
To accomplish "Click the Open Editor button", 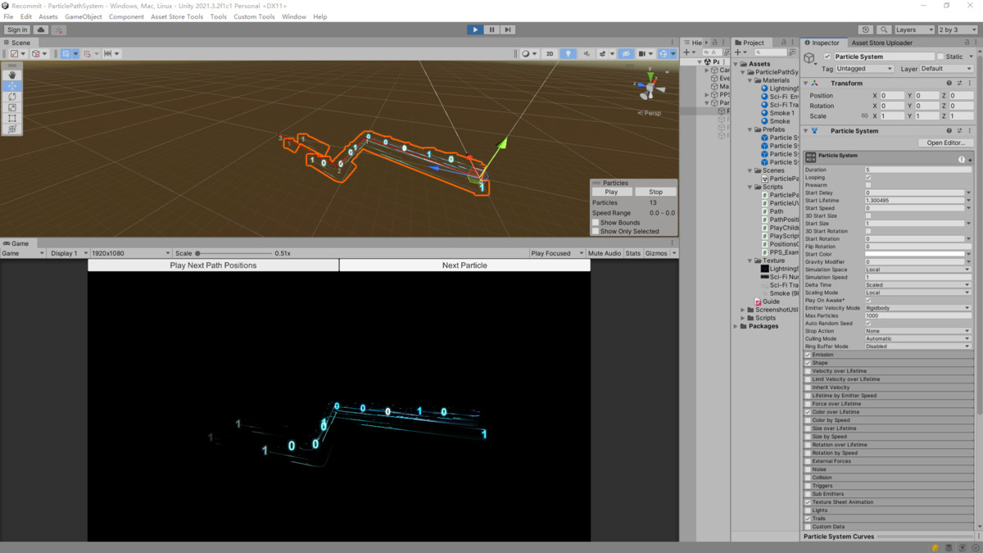I will [x=945, y=143].
